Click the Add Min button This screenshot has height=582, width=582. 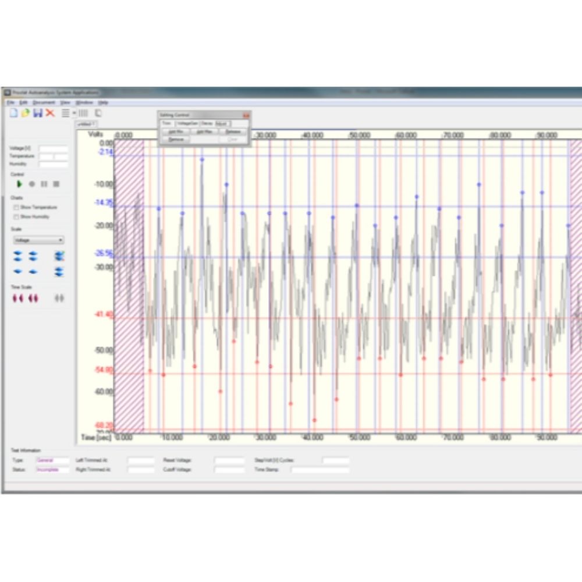point(176,132)
